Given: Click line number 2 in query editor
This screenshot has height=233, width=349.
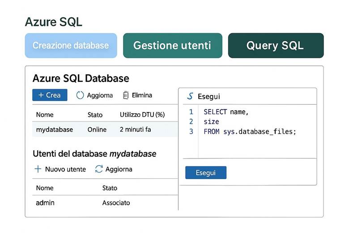Looking at the screenshot, I should tap(191, 121).
